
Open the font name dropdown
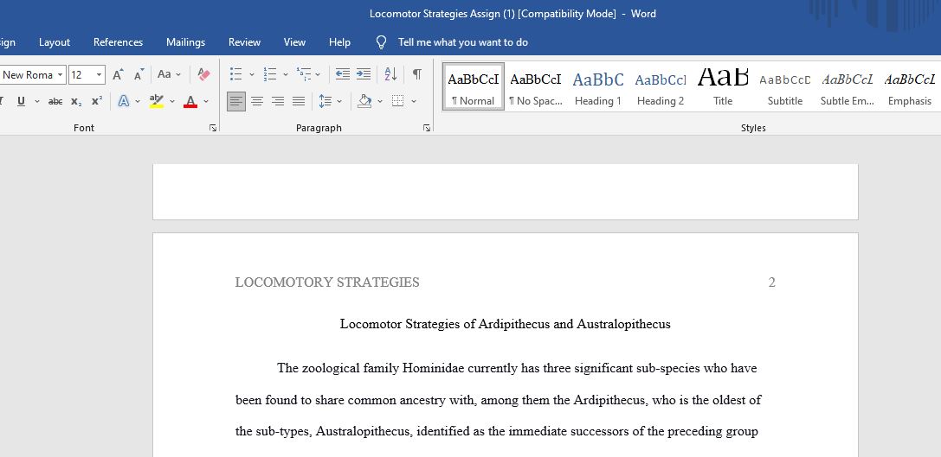point(60,75)
